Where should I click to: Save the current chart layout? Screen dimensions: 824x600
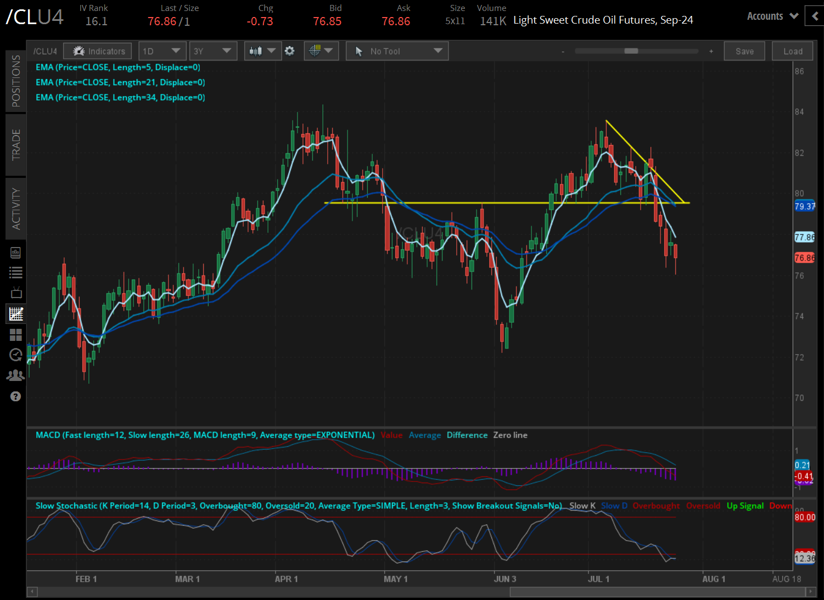[744, 51]
